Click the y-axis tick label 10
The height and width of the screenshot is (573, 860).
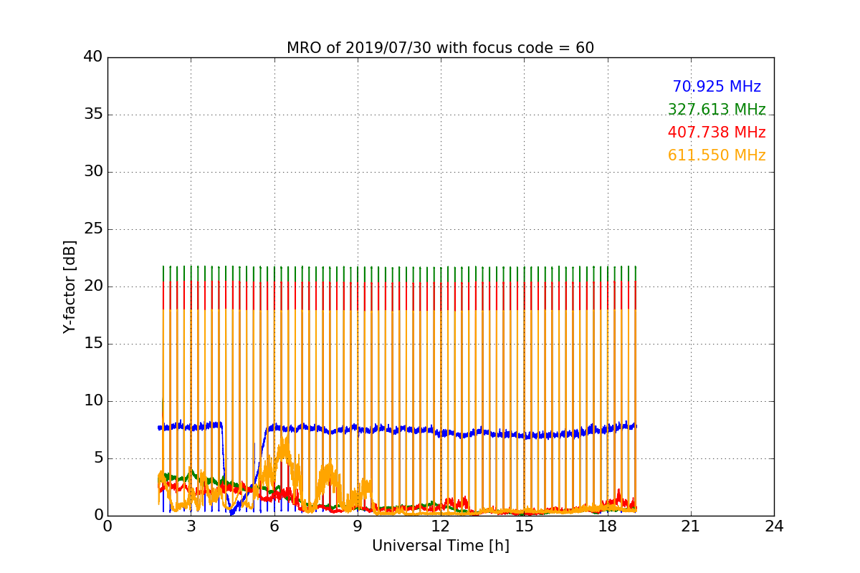coord(92,401)
